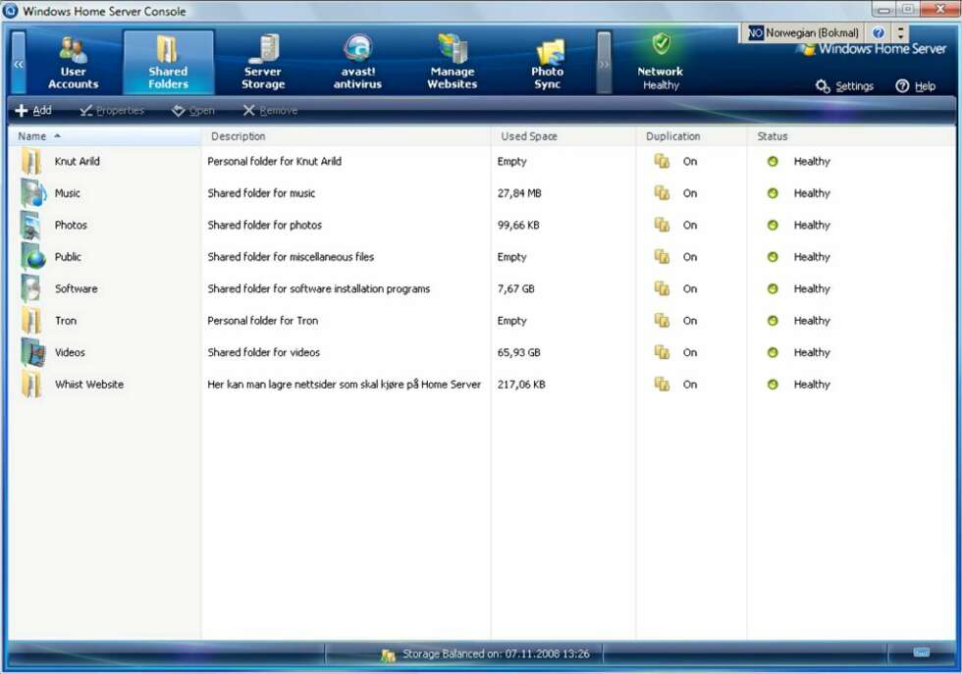Open the Manage Websites tab
This screenshot has width=962, height=674.
click(x=453, y=63)
